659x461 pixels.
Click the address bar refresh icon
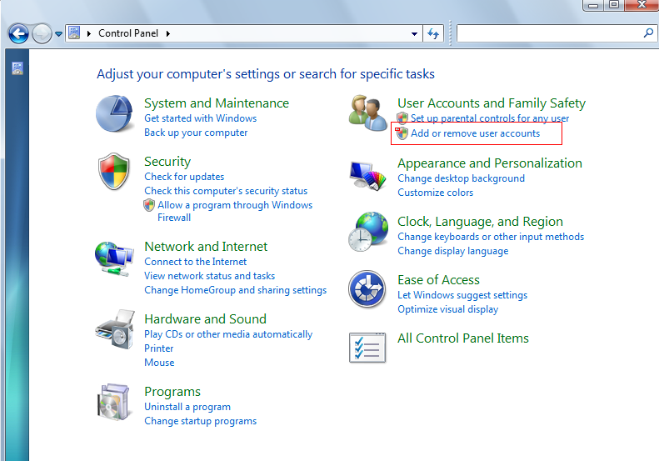point(433,33)
